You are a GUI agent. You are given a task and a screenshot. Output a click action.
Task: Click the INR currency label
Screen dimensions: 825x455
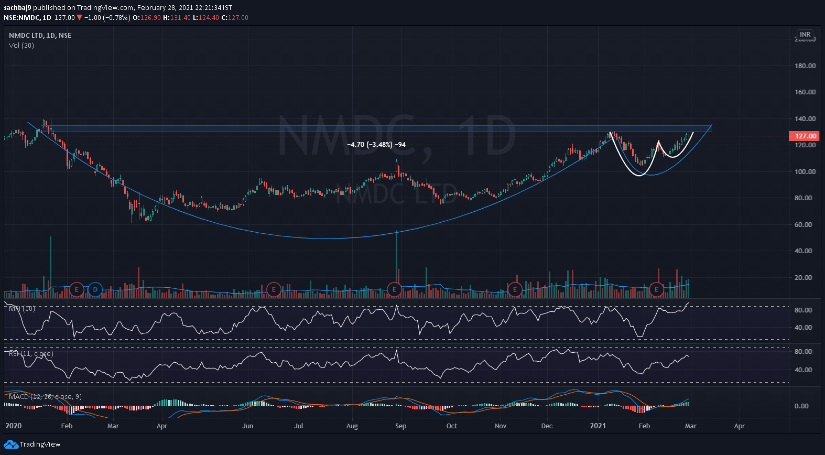805,35
